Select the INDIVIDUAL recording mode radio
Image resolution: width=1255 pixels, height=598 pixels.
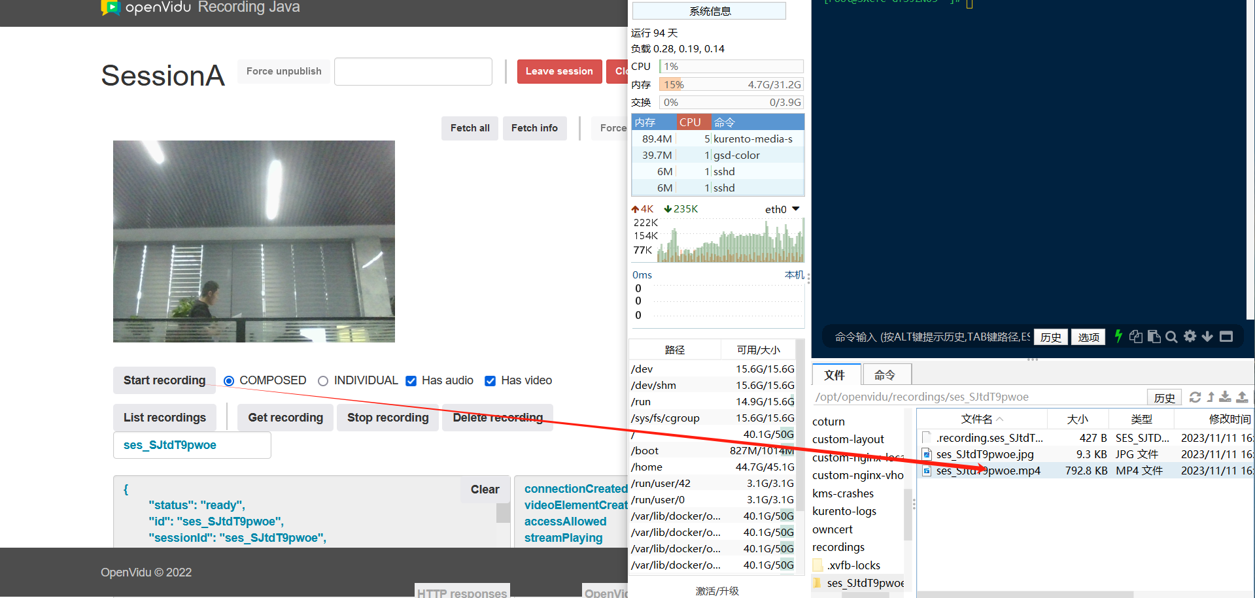coord(323,381)
